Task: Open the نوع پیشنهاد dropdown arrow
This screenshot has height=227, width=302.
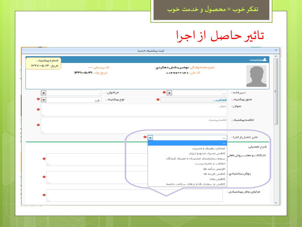Action: (x=44, y=100)
